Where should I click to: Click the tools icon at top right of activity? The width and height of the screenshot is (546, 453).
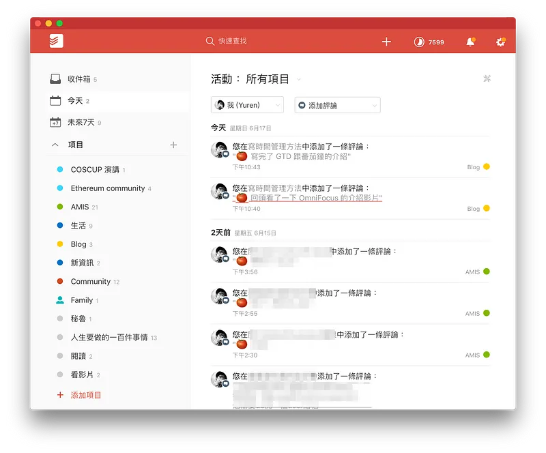[x=487, y=78]
